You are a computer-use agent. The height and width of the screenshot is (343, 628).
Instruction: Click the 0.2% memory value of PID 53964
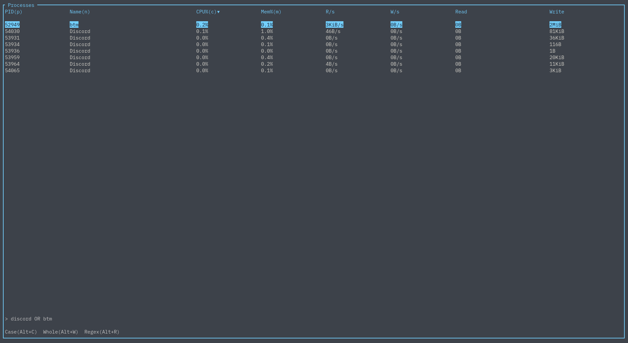[267, 64]
